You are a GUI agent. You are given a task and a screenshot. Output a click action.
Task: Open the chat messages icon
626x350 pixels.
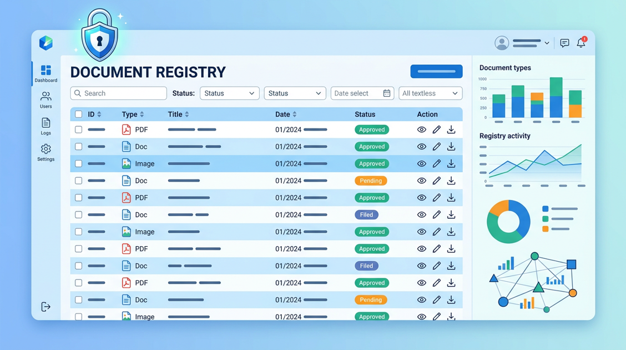tap(564, 43)
